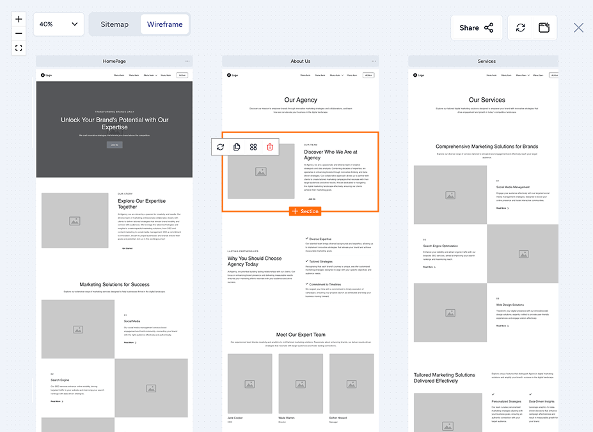
Task: Click the orange Section add button
Action: (305, 211)
